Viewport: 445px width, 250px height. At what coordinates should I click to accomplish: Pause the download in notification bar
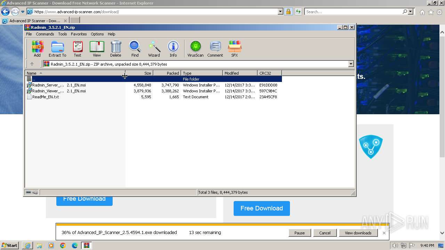pyautogui.click(x=299, y=233)
